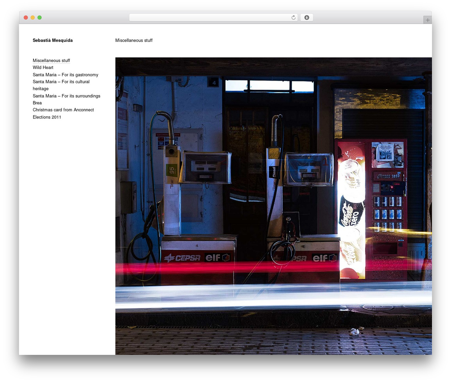Go to Sebastià Mesquida home link

click(53, 41)
